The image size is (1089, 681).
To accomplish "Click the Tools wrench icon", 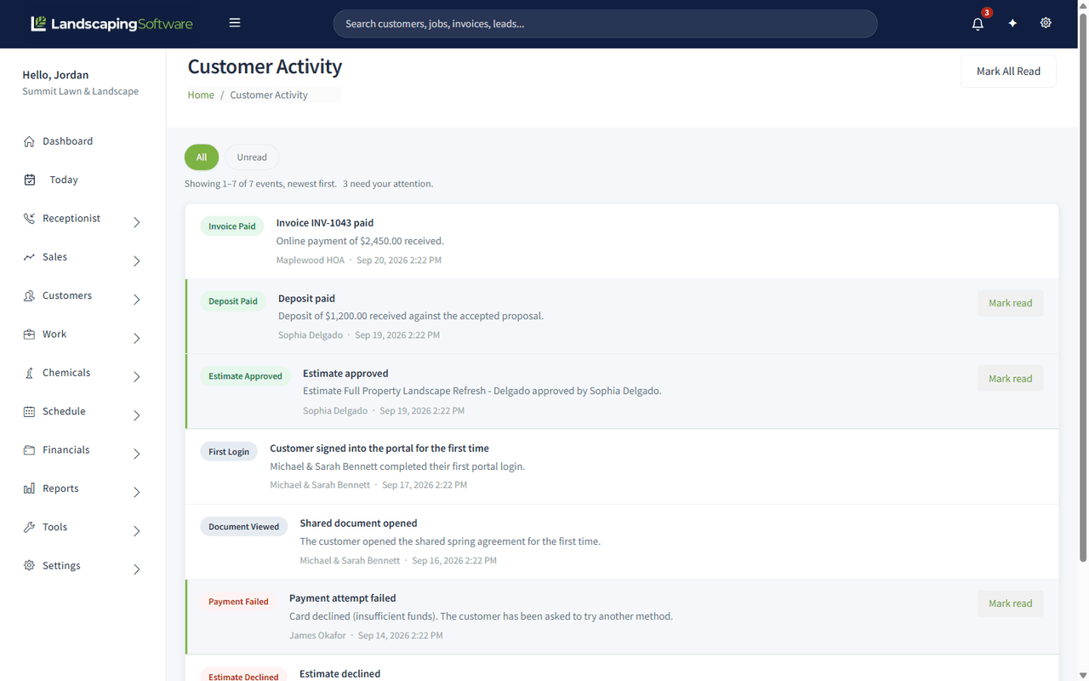I will 29,527.
